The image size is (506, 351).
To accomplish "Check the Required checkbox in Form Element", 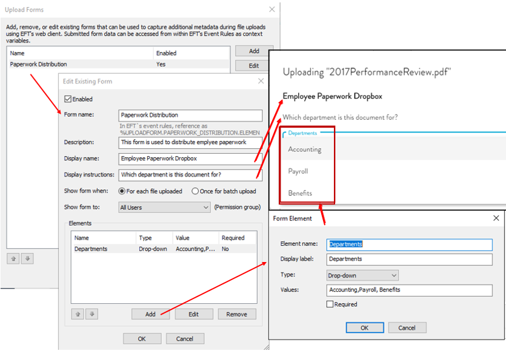I will pyautogui.click(x=330, y=304).
